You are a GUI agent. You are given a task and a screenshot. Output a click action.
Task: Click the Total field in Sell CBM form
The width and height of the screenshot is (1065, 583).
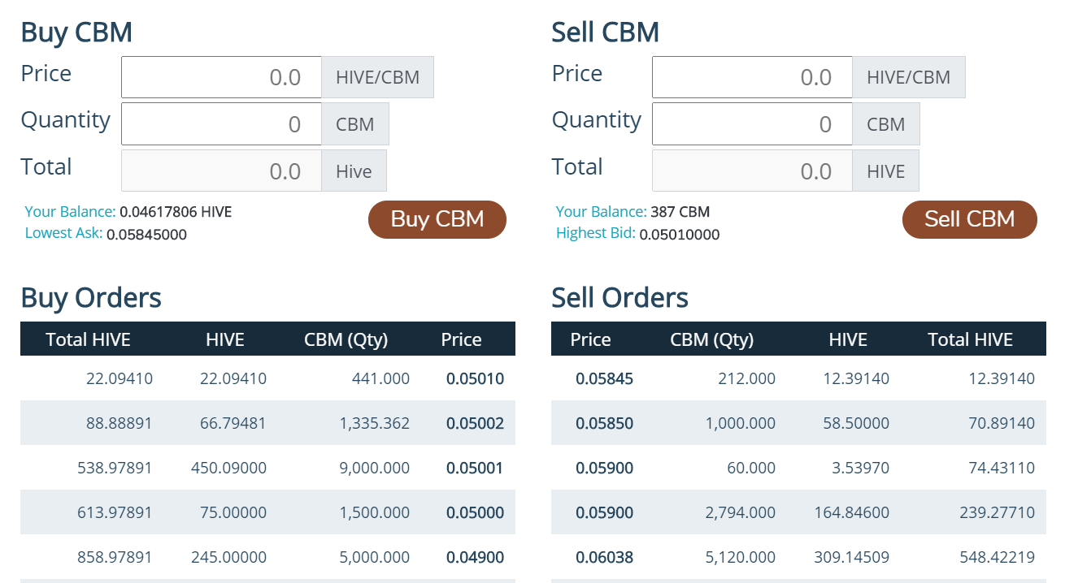tap(752, 171)
